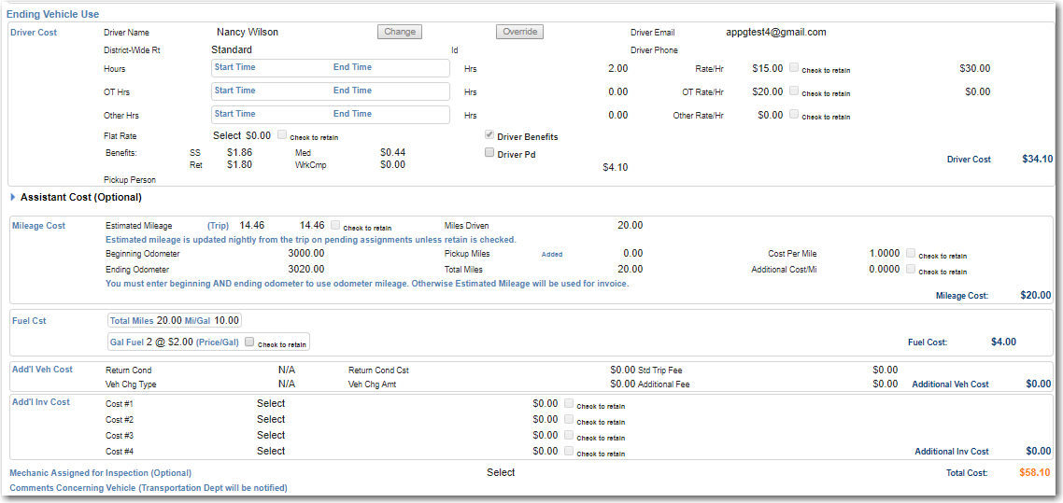This screenshot has height=503, width=1063.
Task: Click the (Trip) estimated mileage link
Action: pyautogui.click(x=218, y=226)
